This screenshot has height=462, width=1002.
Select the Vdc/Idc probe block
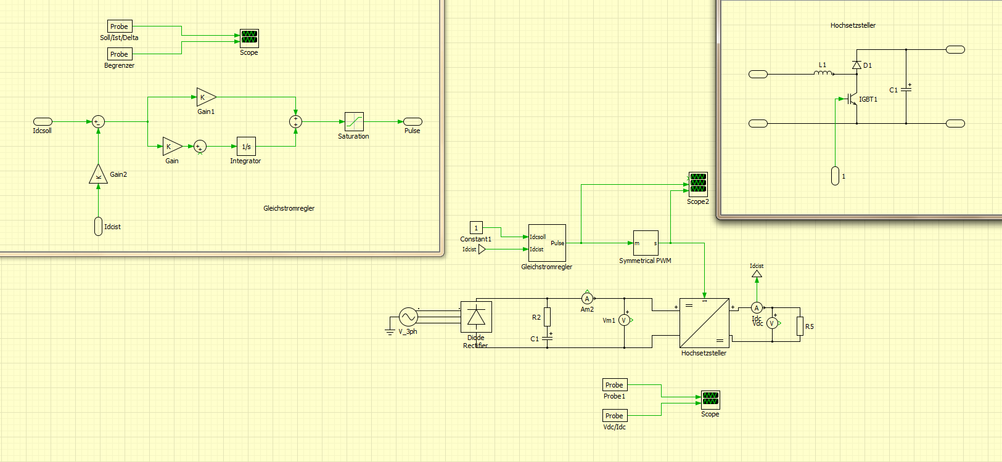point(614,416)
